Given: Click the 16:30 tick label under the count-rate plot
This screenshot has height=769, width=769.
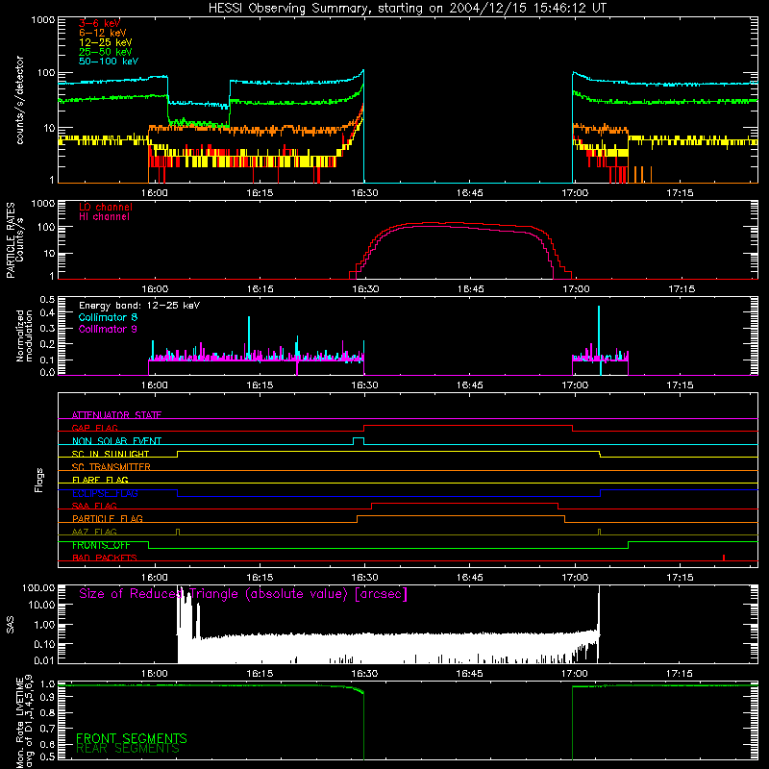Looking at the screenshot, I should (364, 193).
